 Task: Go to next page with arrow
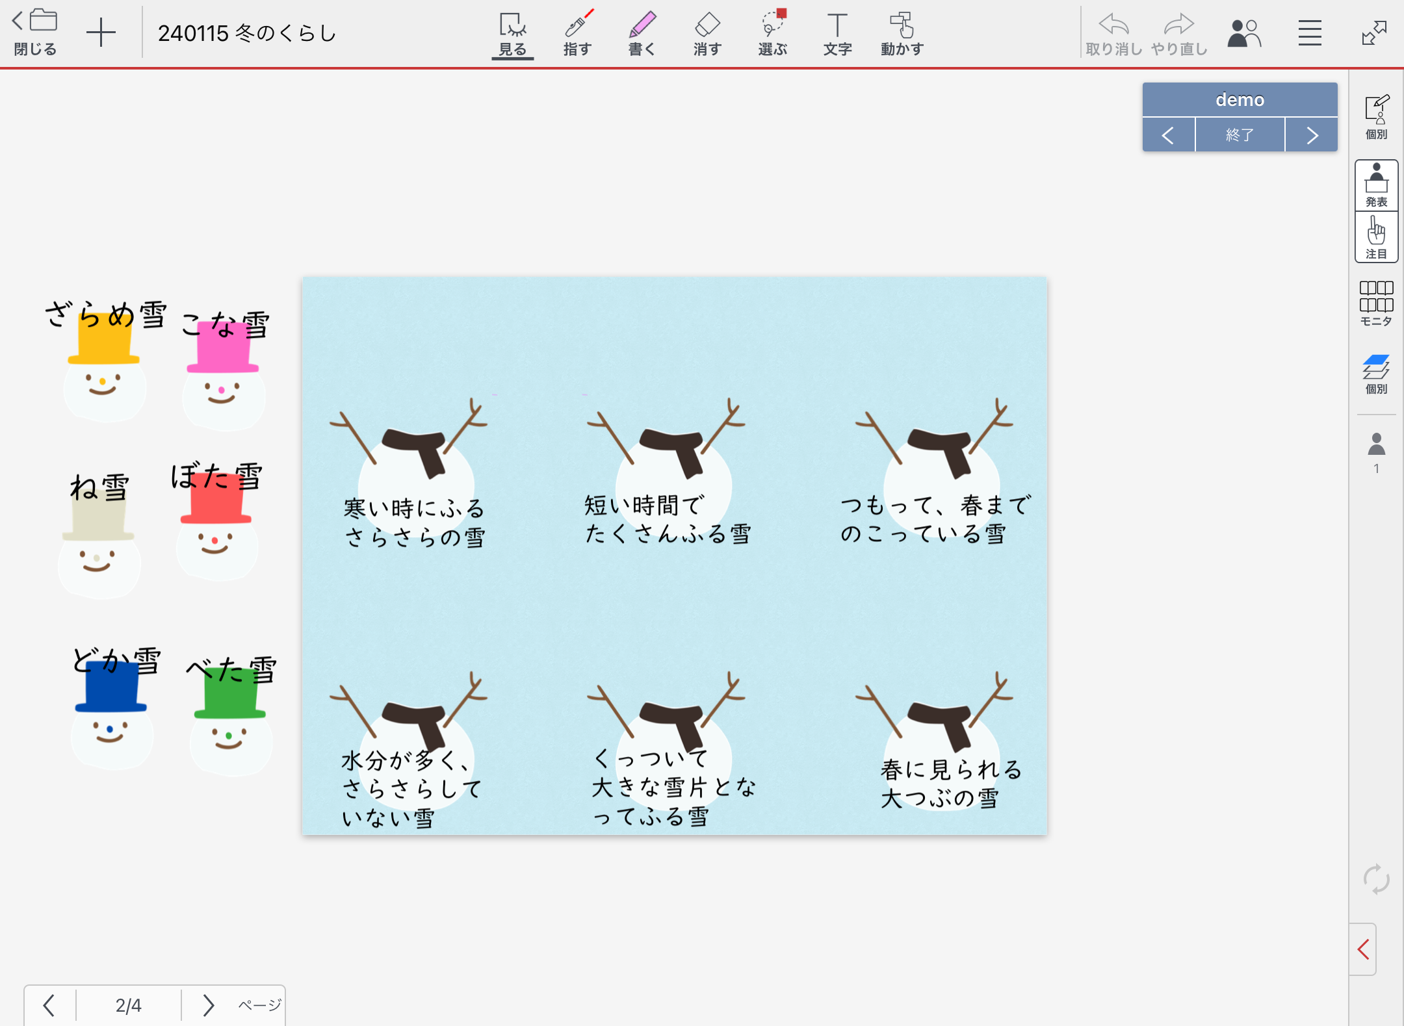(x=208, y=1005)
